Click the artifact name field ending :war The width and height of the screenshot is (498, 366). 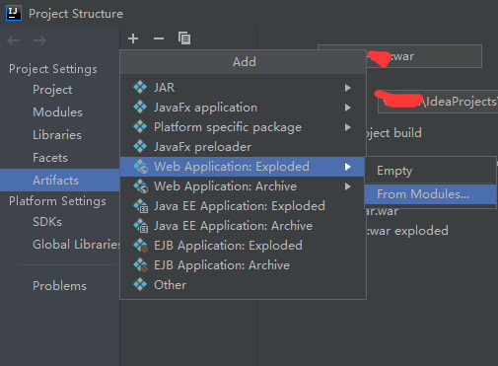(399, 56)
